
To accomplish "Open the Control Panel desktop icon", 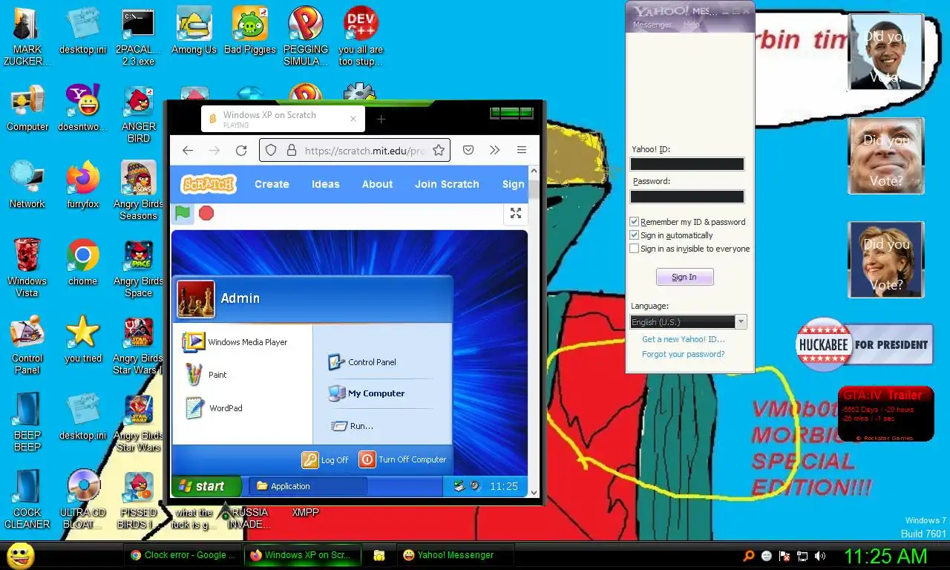I will coord(27,345).
